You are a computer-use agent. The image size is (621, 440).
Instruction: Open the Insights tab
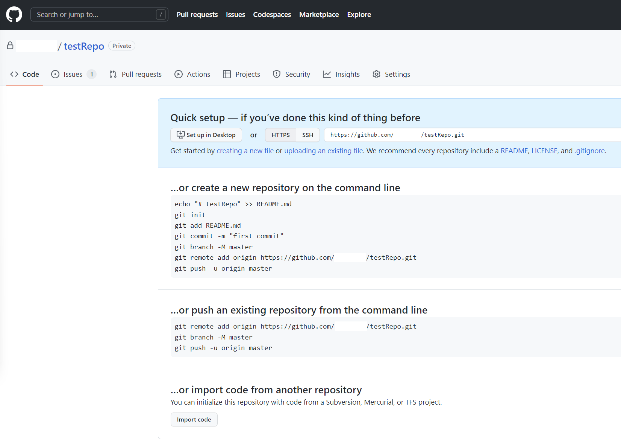[341, 74]
